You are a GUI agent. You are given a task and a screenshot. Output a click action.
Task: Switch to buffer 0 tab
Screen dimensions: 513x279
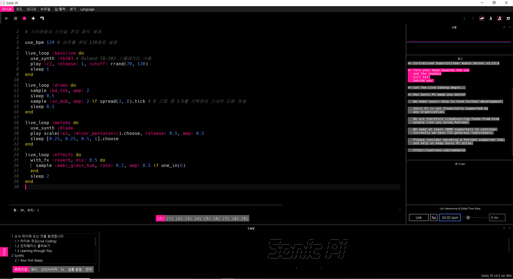[160, 219]
